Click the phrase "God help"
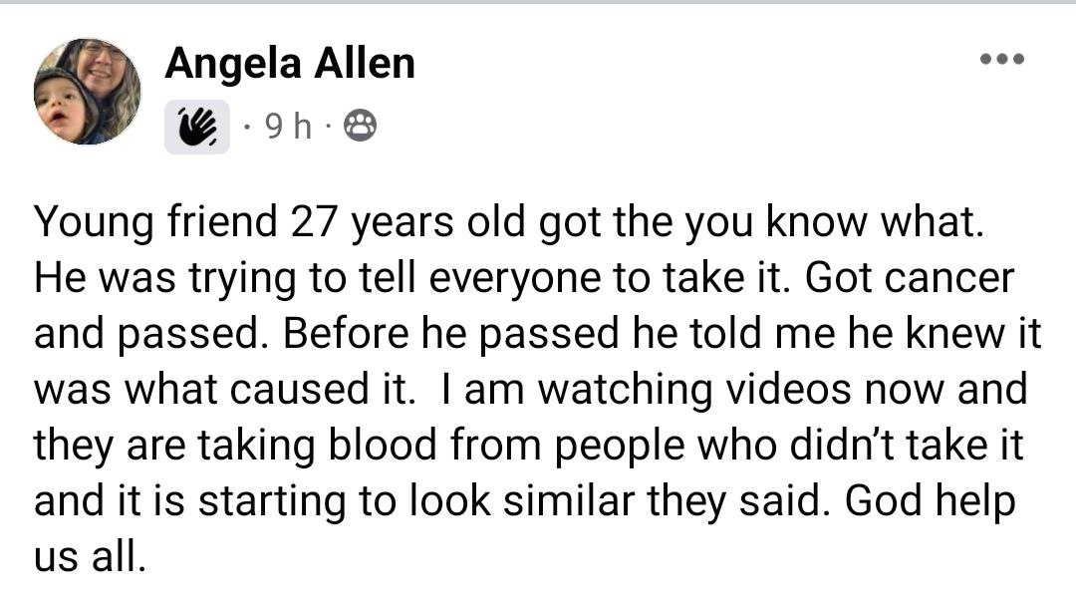The width and height of the screenshot is (1076, 611). click(931, 501)
